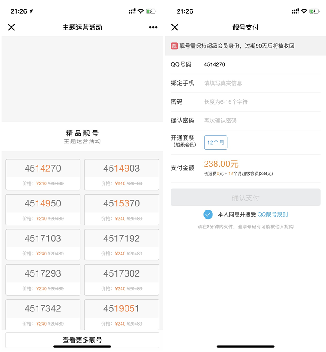This screenshot has width=326, height=352.
Task: Tap the 精品靓号 heading text
Action: [82, 133]
